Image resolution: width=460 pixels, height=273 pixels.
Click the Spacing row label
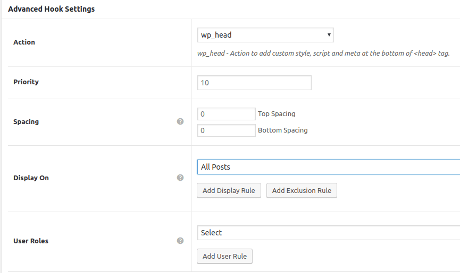[26, 121]
